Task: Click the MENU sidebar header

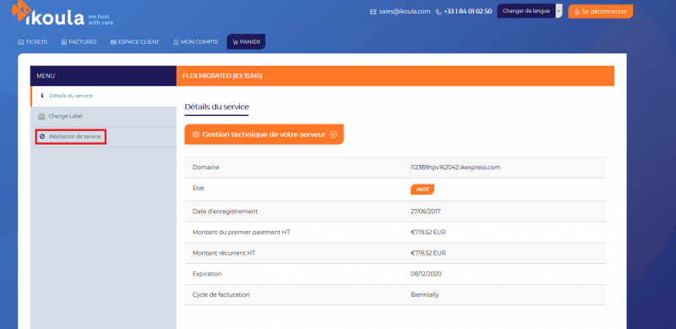Action: (x=103, y=76)
